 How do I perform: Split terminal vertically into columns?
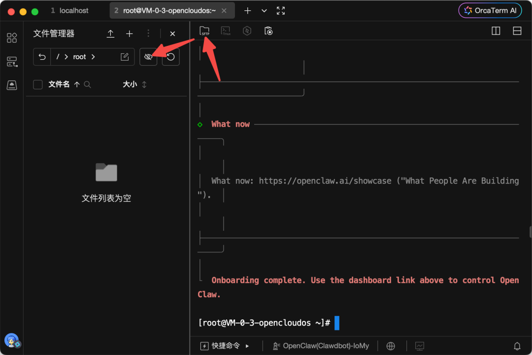click(496, 31)
